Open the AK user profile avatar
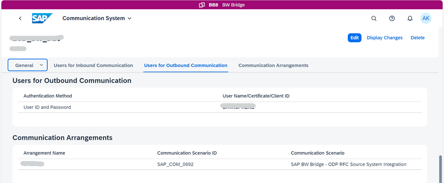 tap(426, 18)
